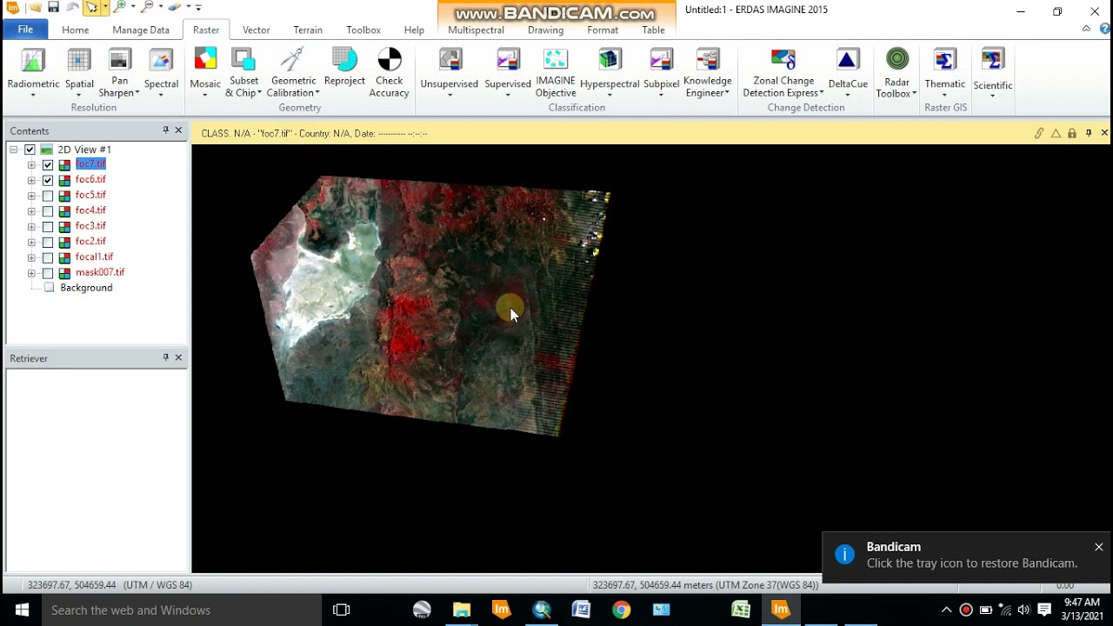1113x626 pixels.
Task: Select the Radar Toolbox icon
Action: 896,60
